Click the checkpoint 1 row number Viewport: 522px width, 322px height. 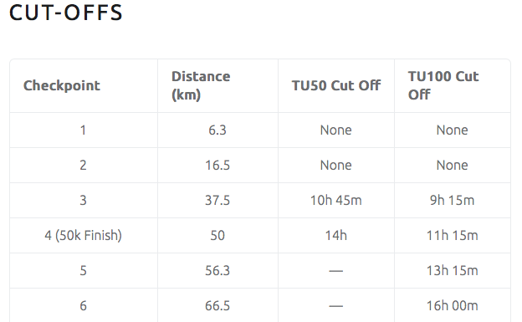[83, 130]
